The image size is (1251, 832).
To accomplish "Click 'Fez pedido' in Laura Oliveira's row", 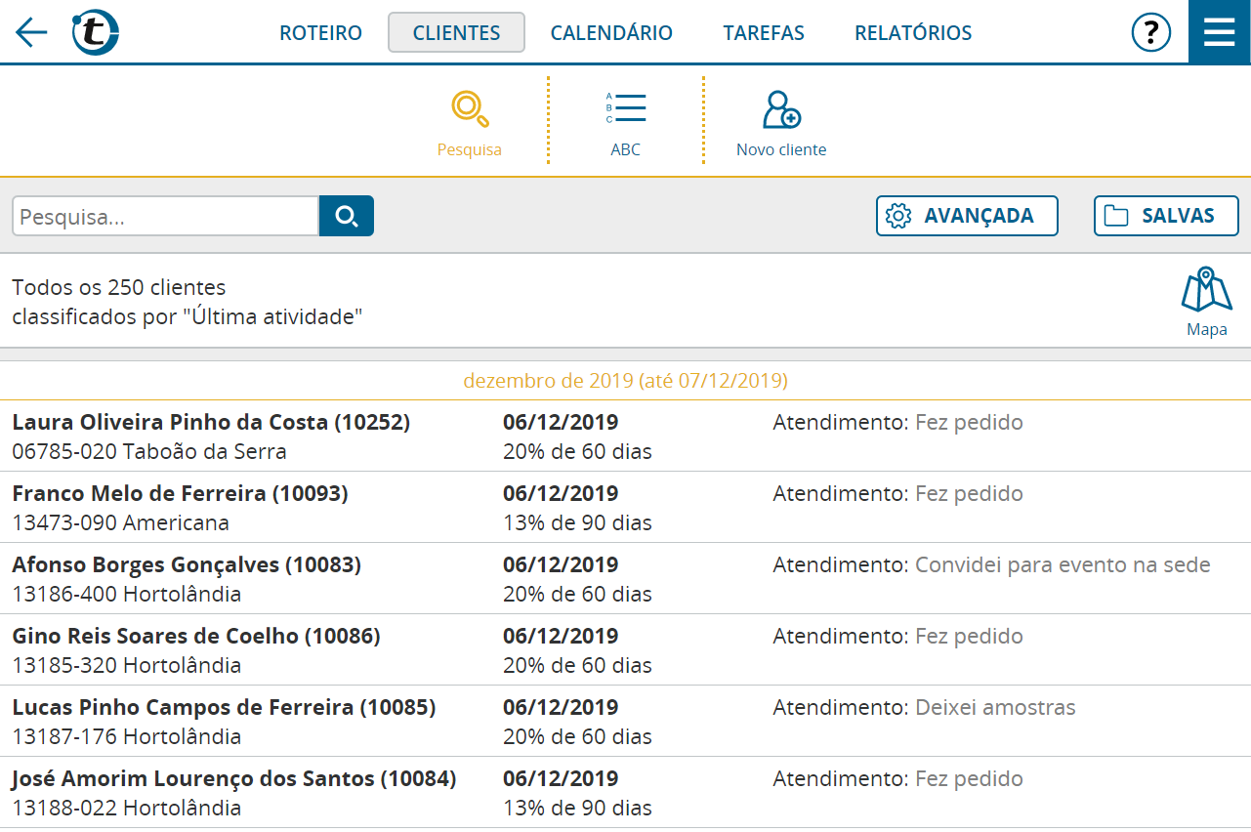I will click(969, 422).
